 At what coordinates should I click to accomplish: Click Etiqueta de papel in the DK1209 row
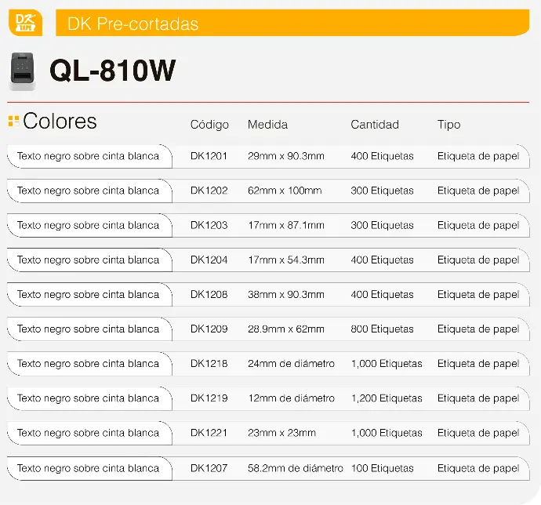(478, 329)
